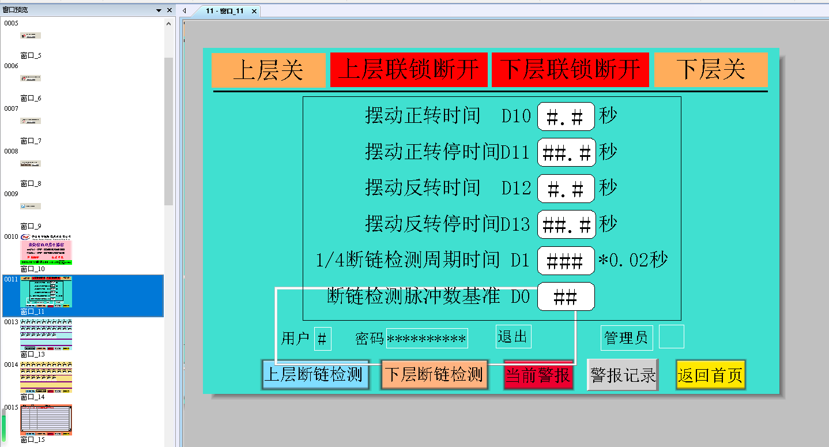Select the 窗口_5 preview thumbnail
This screenshot has height=447, width=829.
pyautogui.click(x=31, y=36)
